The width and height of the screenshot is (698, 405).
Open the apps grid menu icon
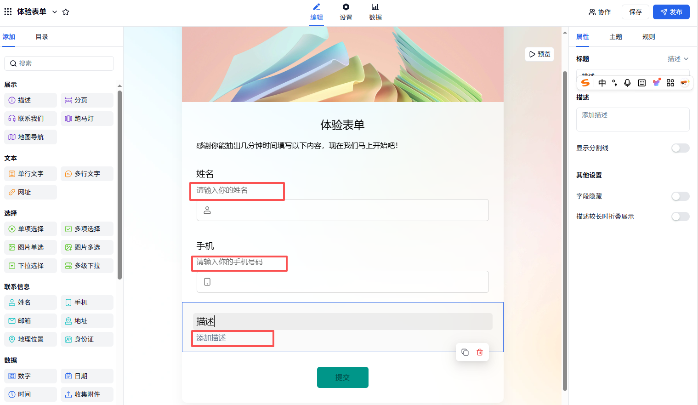point(8,11)
